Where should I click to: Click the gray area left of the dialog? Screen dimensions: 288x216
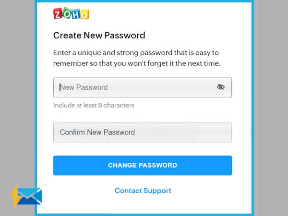17,92
